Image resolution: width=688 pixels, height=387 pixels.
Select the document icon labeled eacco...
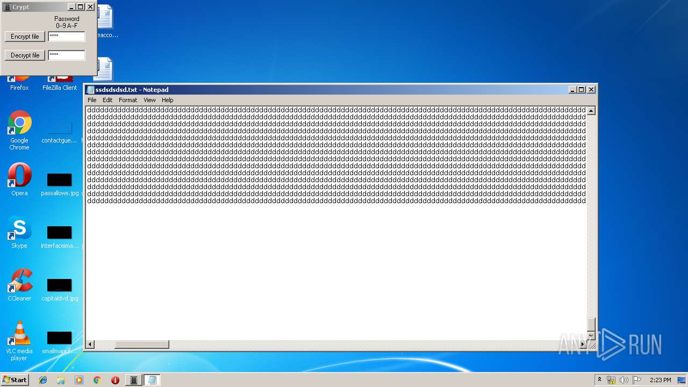click(105, 21)
